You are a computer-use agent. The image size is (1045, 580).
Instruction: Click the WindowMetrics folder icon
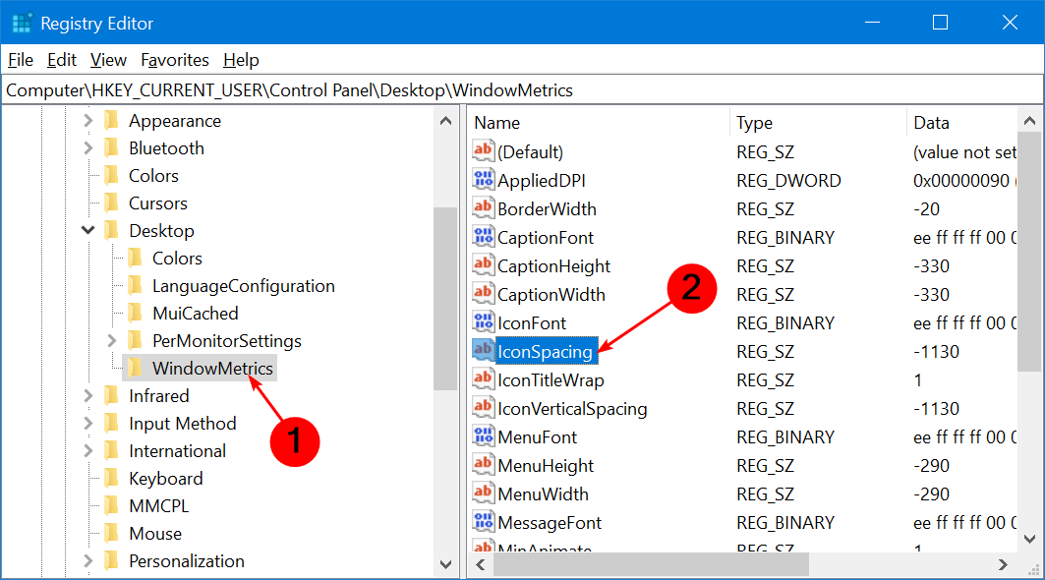point(136,368)
